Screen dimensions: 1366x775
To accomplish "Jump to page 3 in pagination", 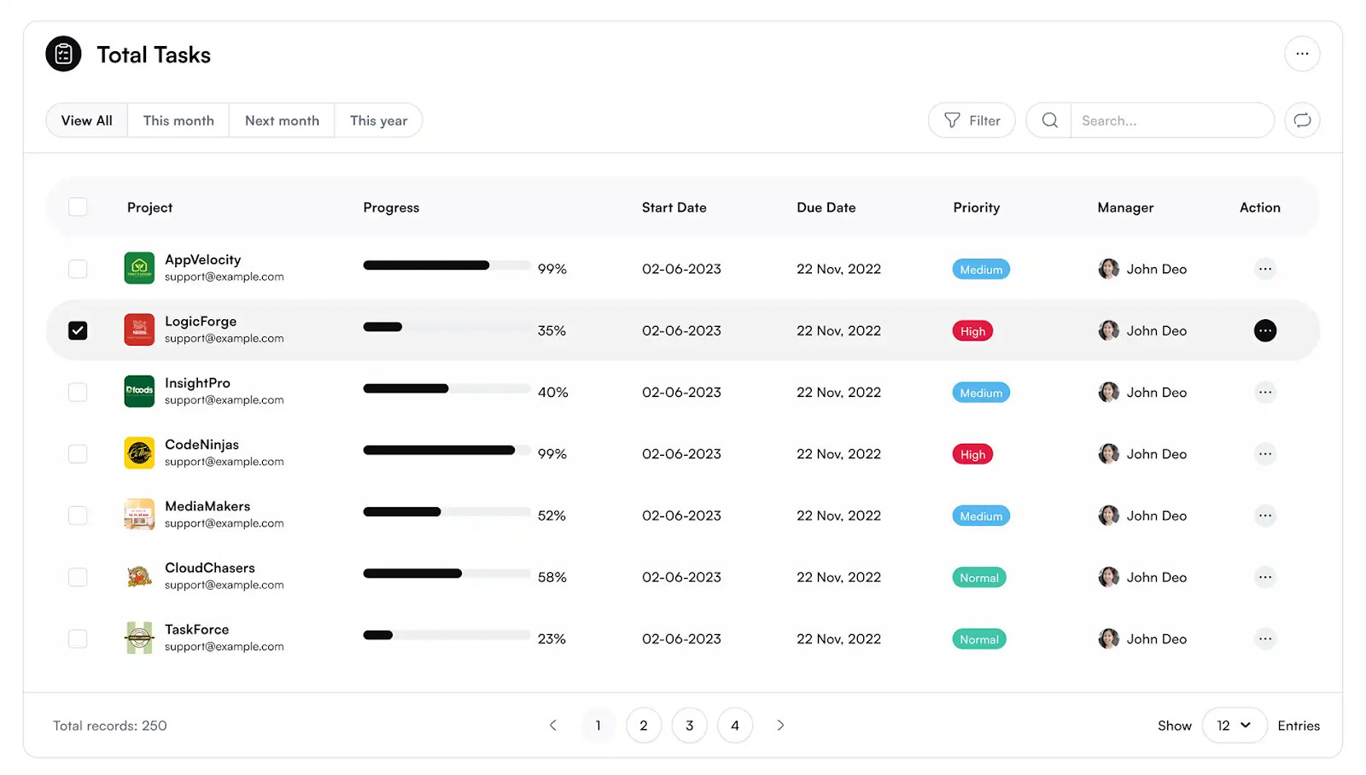I will coord(689,725).
